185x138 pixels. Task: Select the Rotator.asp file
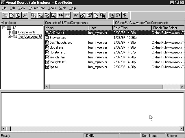click(57, 52)
